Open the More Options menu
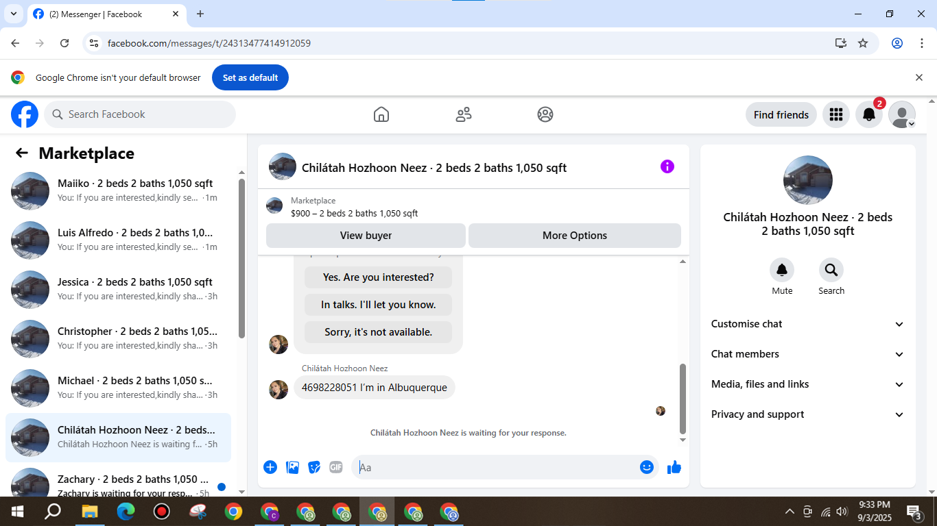This screenshot has height=526, width=937. 575,236
